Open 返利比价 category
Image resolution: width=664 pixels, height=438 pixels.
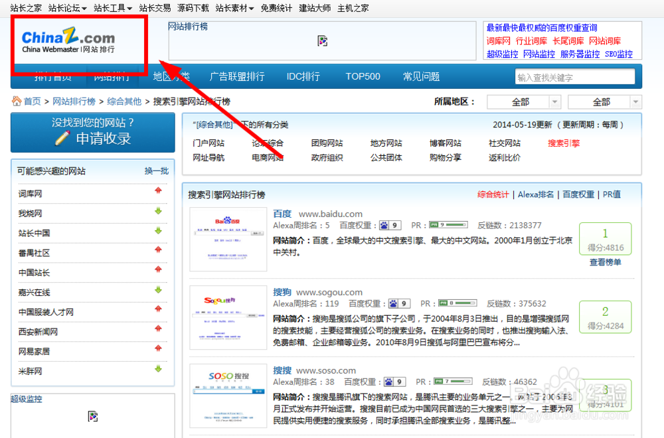[x=505, y=158]
